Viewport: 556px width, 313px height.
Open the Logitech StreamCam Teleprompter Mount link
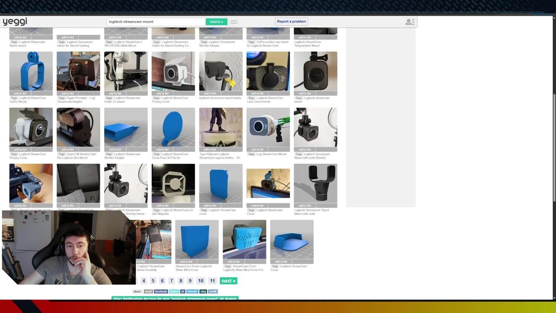tap(308, 43)
